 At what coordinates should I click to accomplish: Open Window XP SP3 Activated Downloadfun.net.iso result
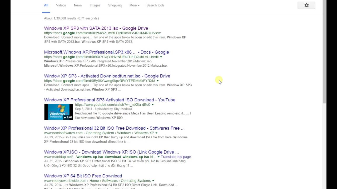(x=107, y=76)
